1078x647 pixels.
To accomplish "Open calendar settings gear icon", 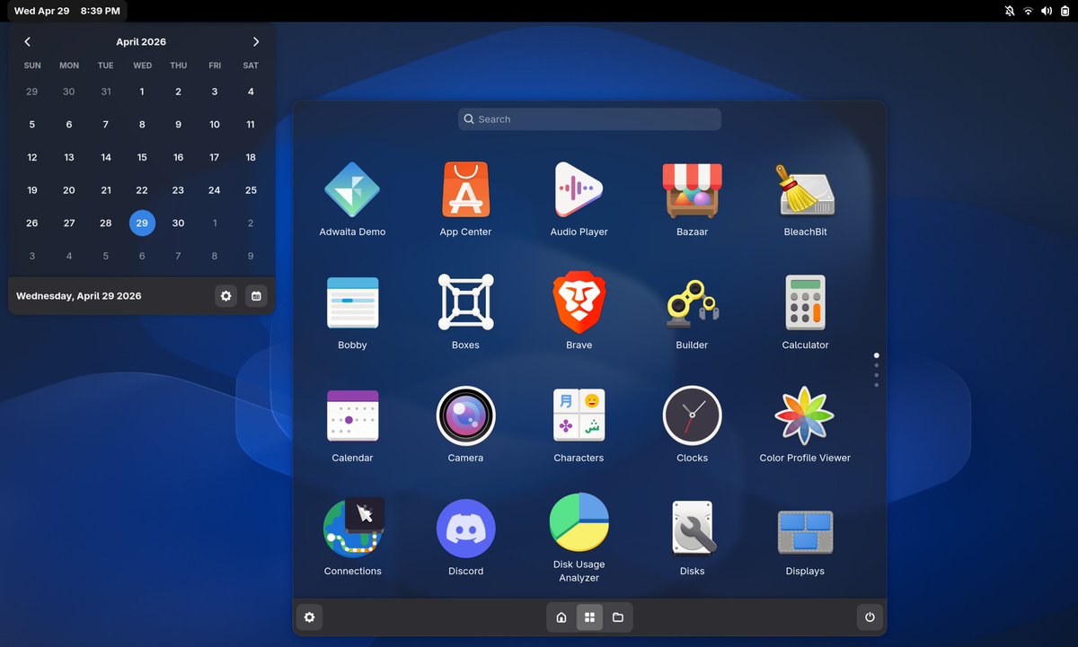I will [226, 295].
